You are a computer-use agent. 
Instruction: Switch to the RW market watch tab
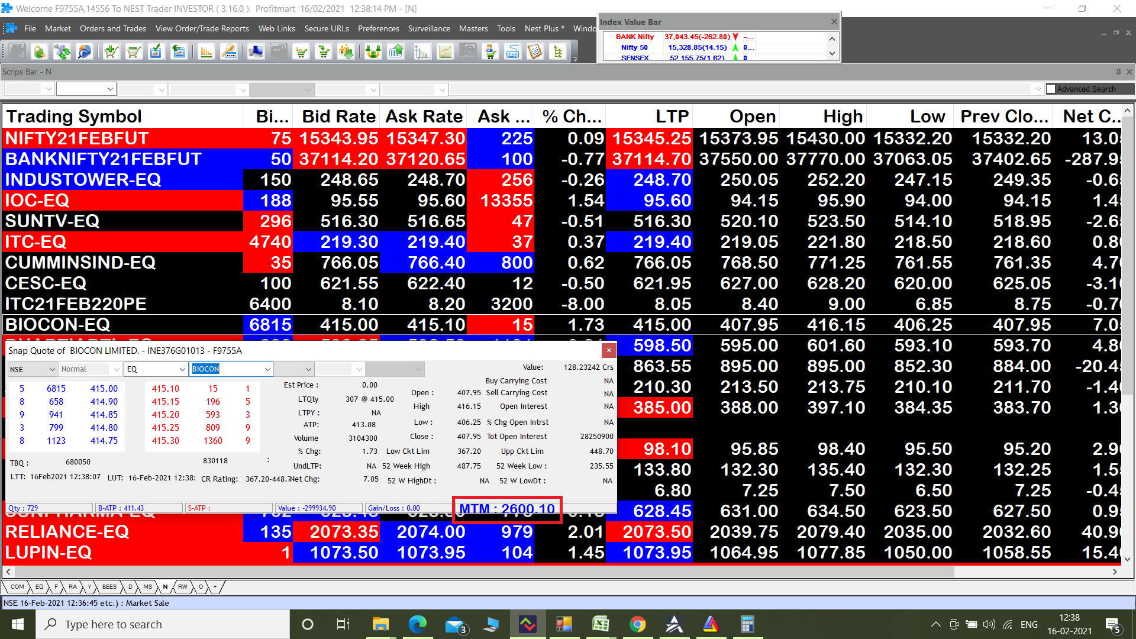pyautogui.click(x=183, y=587)
